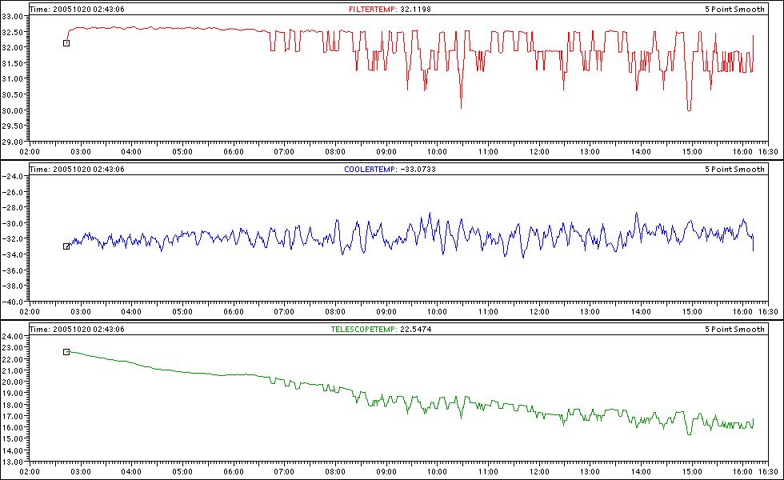
Task: Click the 15:00 x-axis label under TELESCOPETEMP chart
Action: pyautogui.click(x=692, y=471)
